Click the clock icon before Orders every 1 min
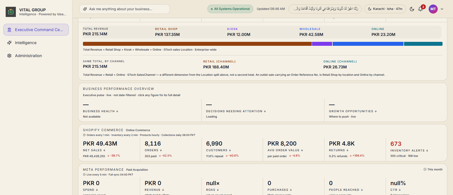 pyautogui.click(x=84, y=135)
